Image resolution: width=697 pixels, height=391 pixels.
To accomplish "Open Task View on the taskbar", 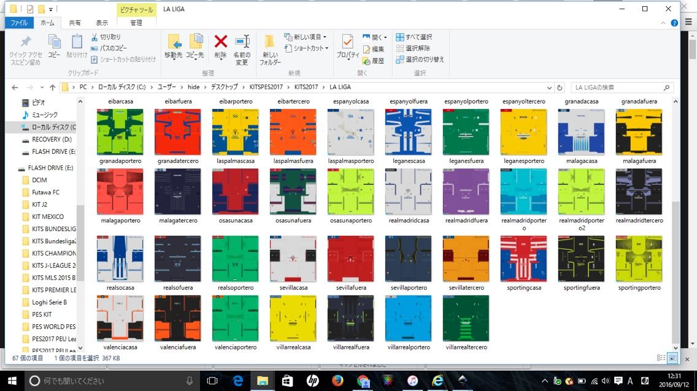I will pos(212,381).
